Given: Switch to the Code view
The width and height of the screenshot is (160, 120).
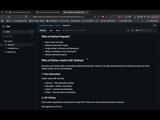Looking at the screenshot, I should pos(51,30).
